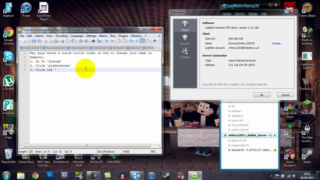Open the Windows Start menu
The width and height of the screenshot is (320, 180).
(x=6, y=175)
